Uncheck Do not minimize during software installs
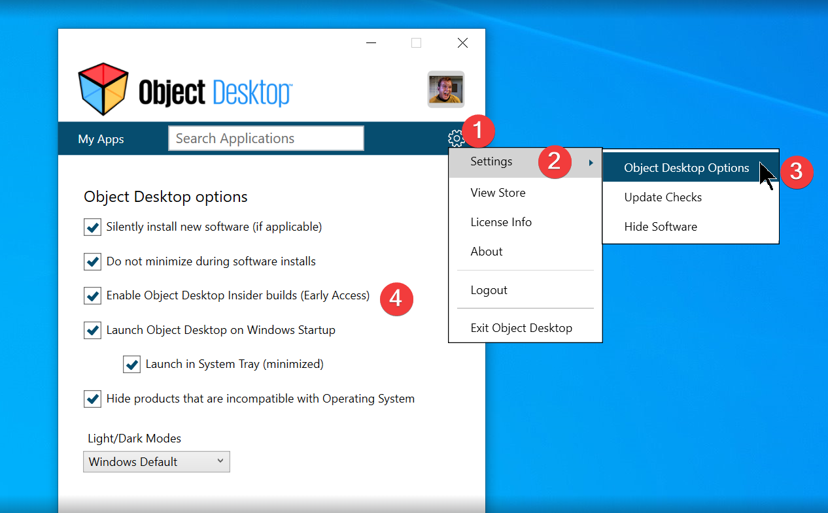This screenshot has width=828, height=513. tap(92, 261)
